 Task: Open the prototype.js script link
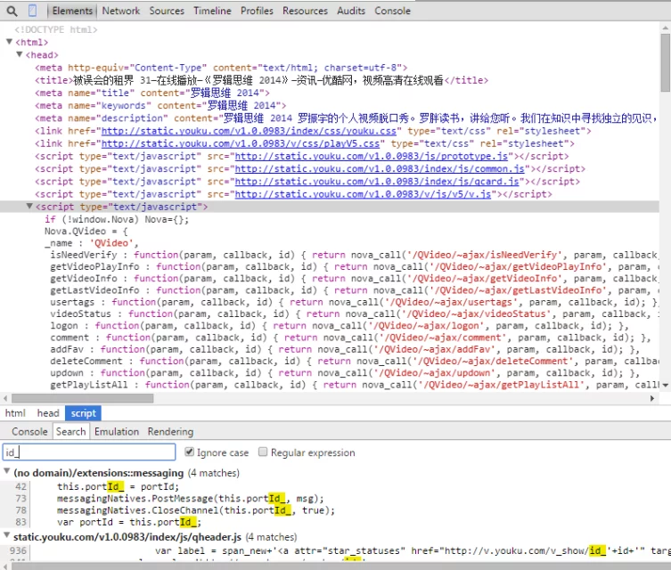click(x=371, y=156)
